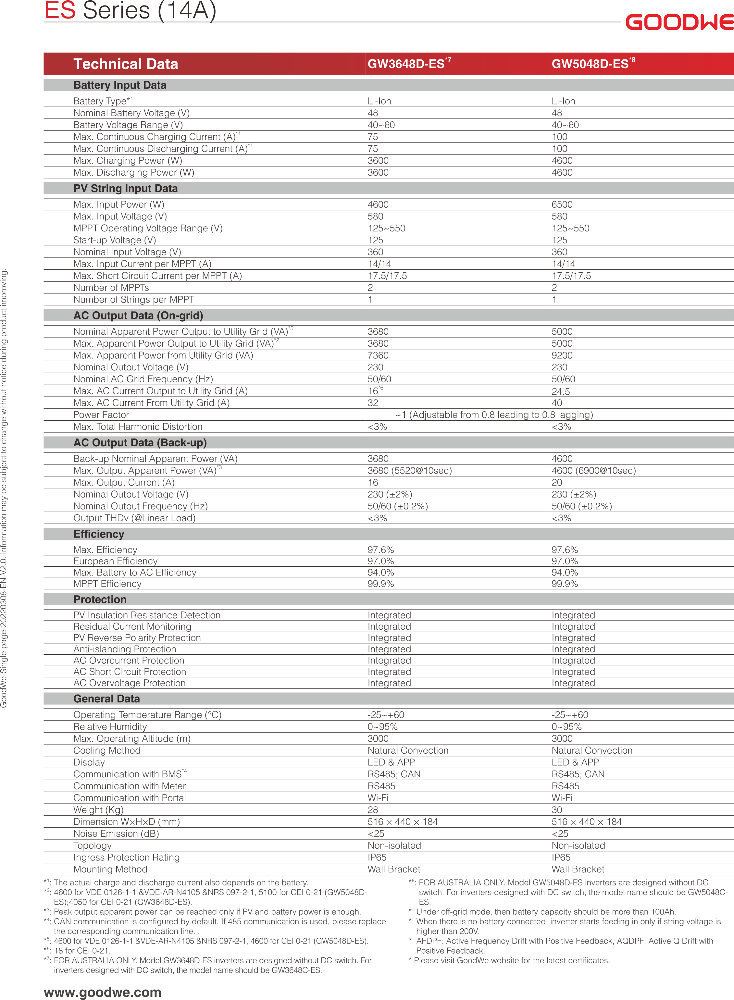Click the 'Max. Efficiency' label
This screenshot has width=734, height=1000.
tap(105, 549)
